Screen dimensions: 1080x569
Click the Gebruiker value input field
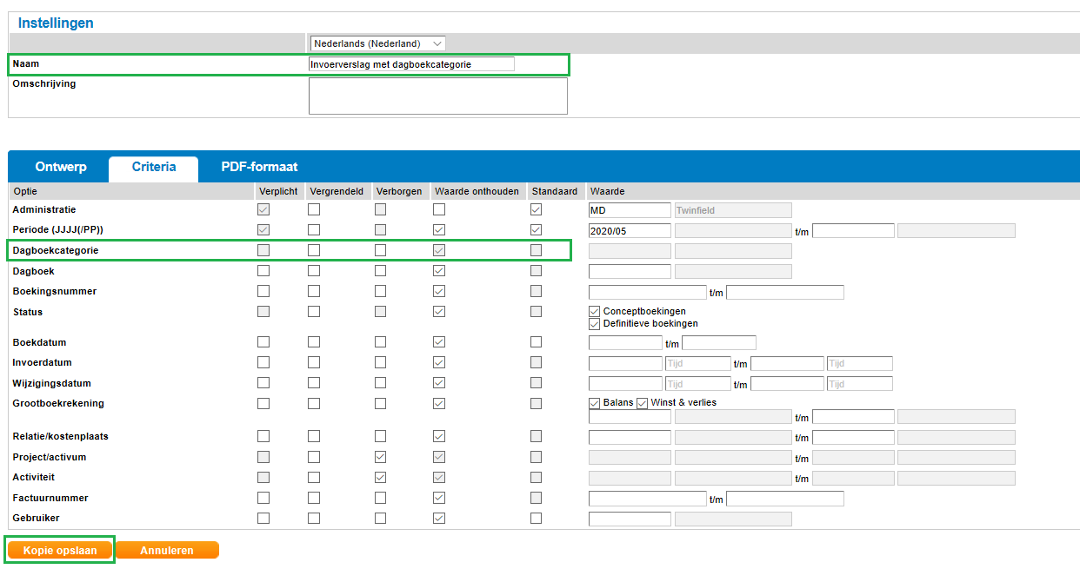[x=630, y=519]
